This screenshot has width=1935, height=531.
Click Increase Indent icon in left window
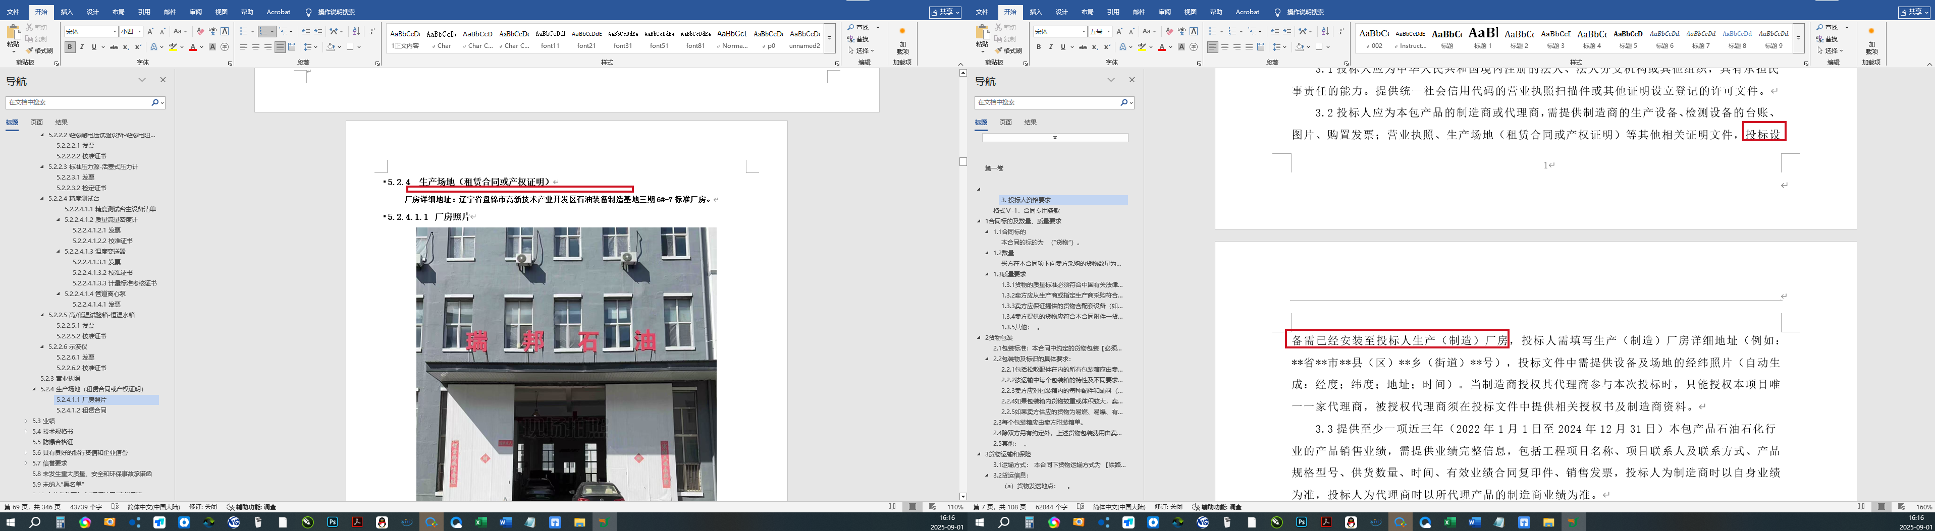[x=318, y=32]
